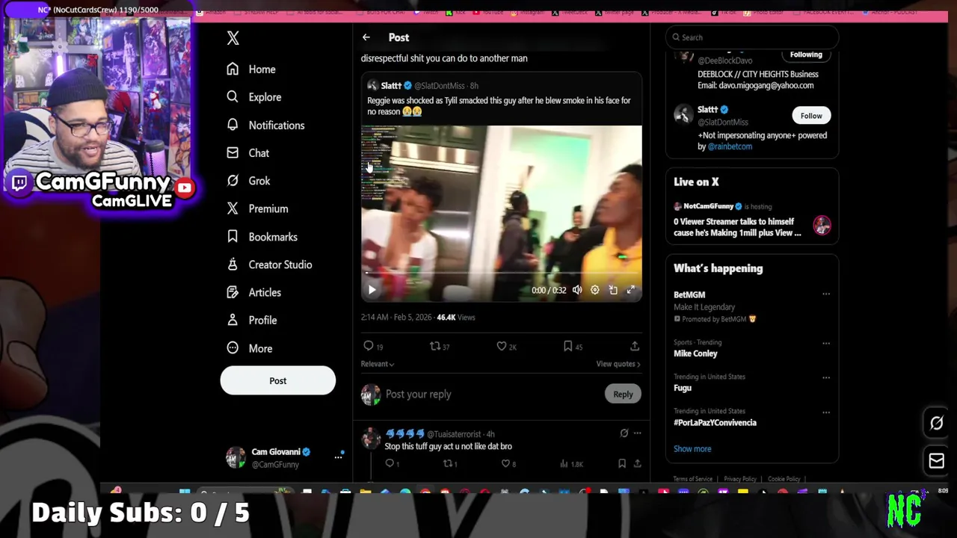Like the Tuaisaterrorist reply showing 8
The height and width of the screenshot is (538, 957).
[506, 464]
